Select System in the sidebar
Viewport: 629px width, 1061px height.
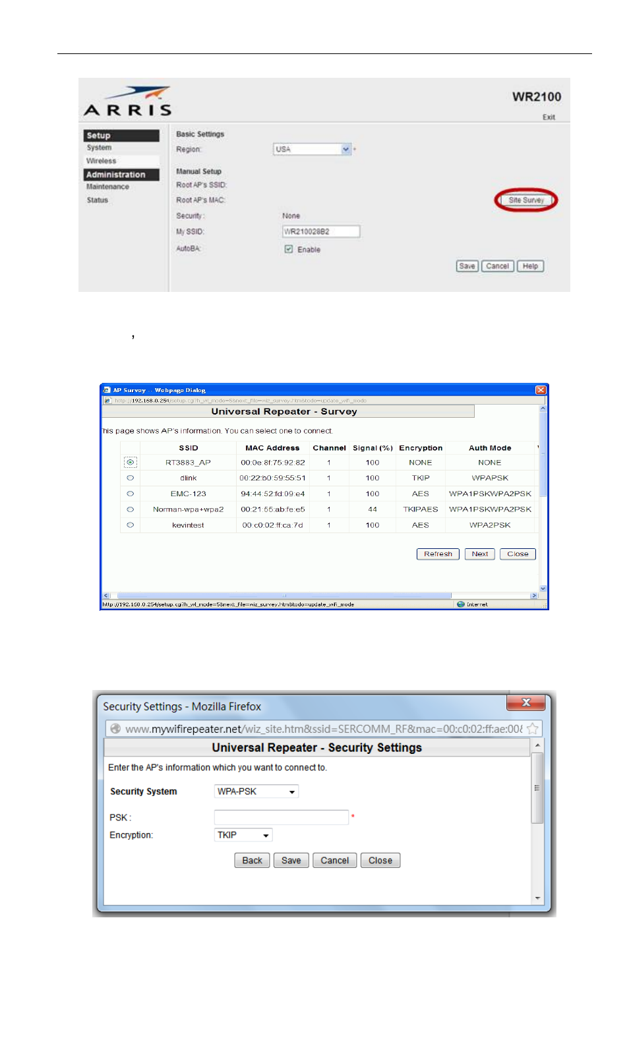(x=100, y=148)
